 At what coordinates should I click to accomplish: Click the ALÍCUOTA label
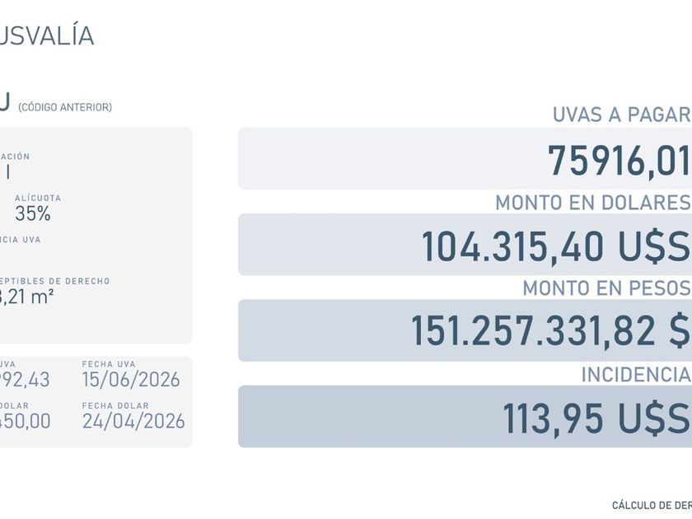(38, 199)
